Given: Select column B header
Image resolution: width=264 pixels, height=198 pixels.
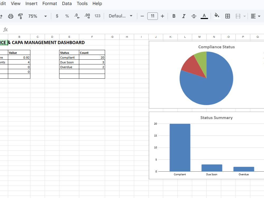Looking at the screenshot, I should (19, 37).
